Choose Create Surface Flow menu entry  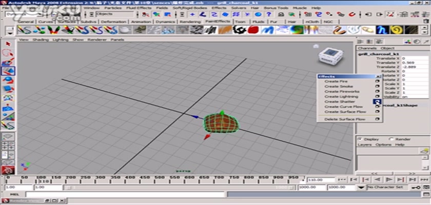pyautogui.click(x=345, y=112)
